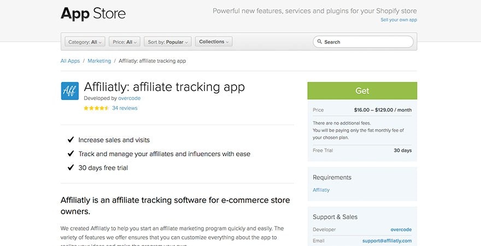The width and height of the screenshot is (481, 246).
Task: Open the Sort by Popular dropdown
Action: 168,42
